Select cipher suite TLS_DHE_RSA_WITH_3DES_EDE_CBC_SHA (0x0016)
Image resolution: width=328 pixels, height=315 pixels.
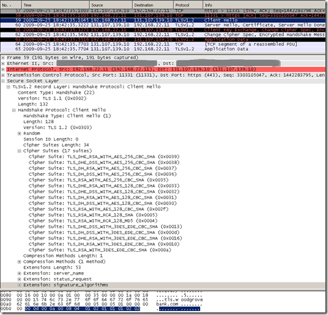point(106,239)
